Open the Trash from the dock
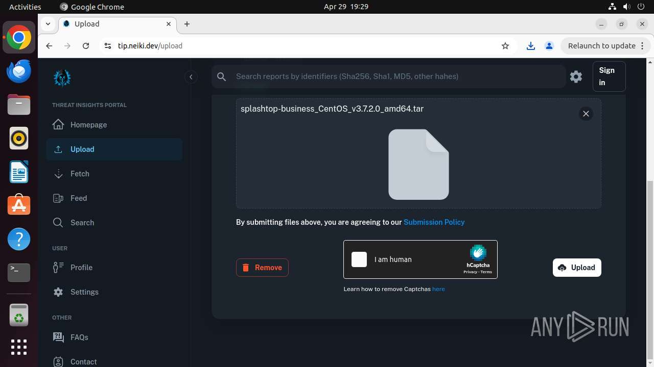 point(19,315)
